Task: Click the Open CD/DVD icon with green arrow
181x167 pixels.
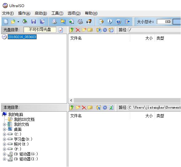Action: click(x=25, y=22)
